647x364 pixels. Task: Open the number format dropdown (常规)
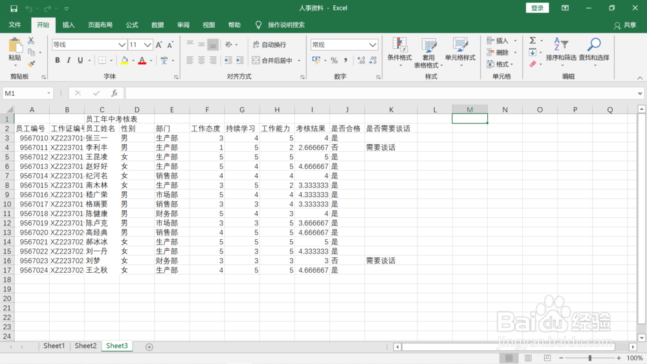(x=373, y=45)
